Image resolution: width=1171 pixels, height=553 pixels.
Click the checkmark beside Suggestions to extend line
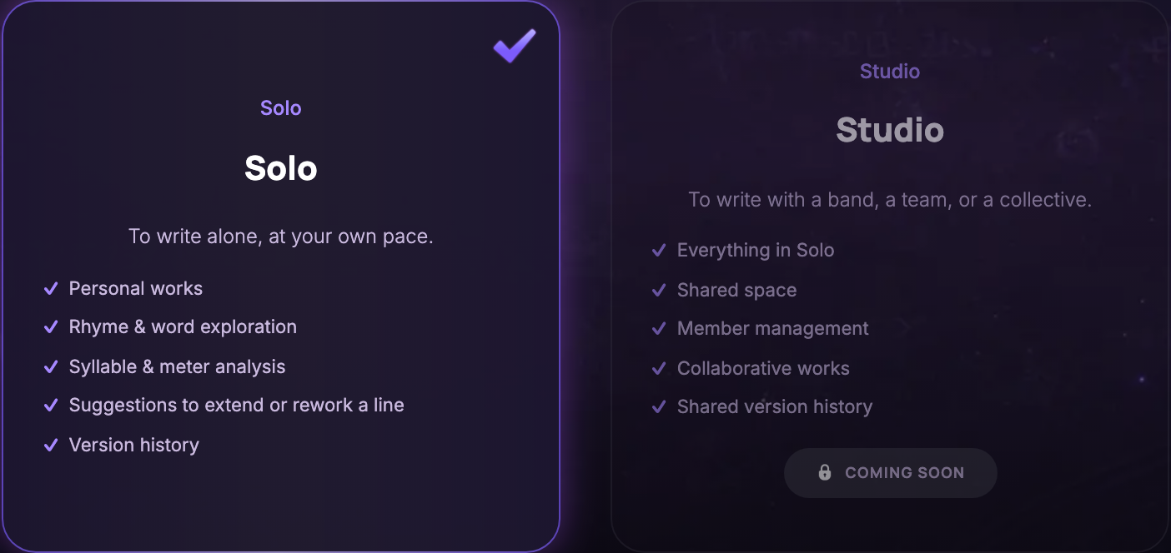(51, 405)
